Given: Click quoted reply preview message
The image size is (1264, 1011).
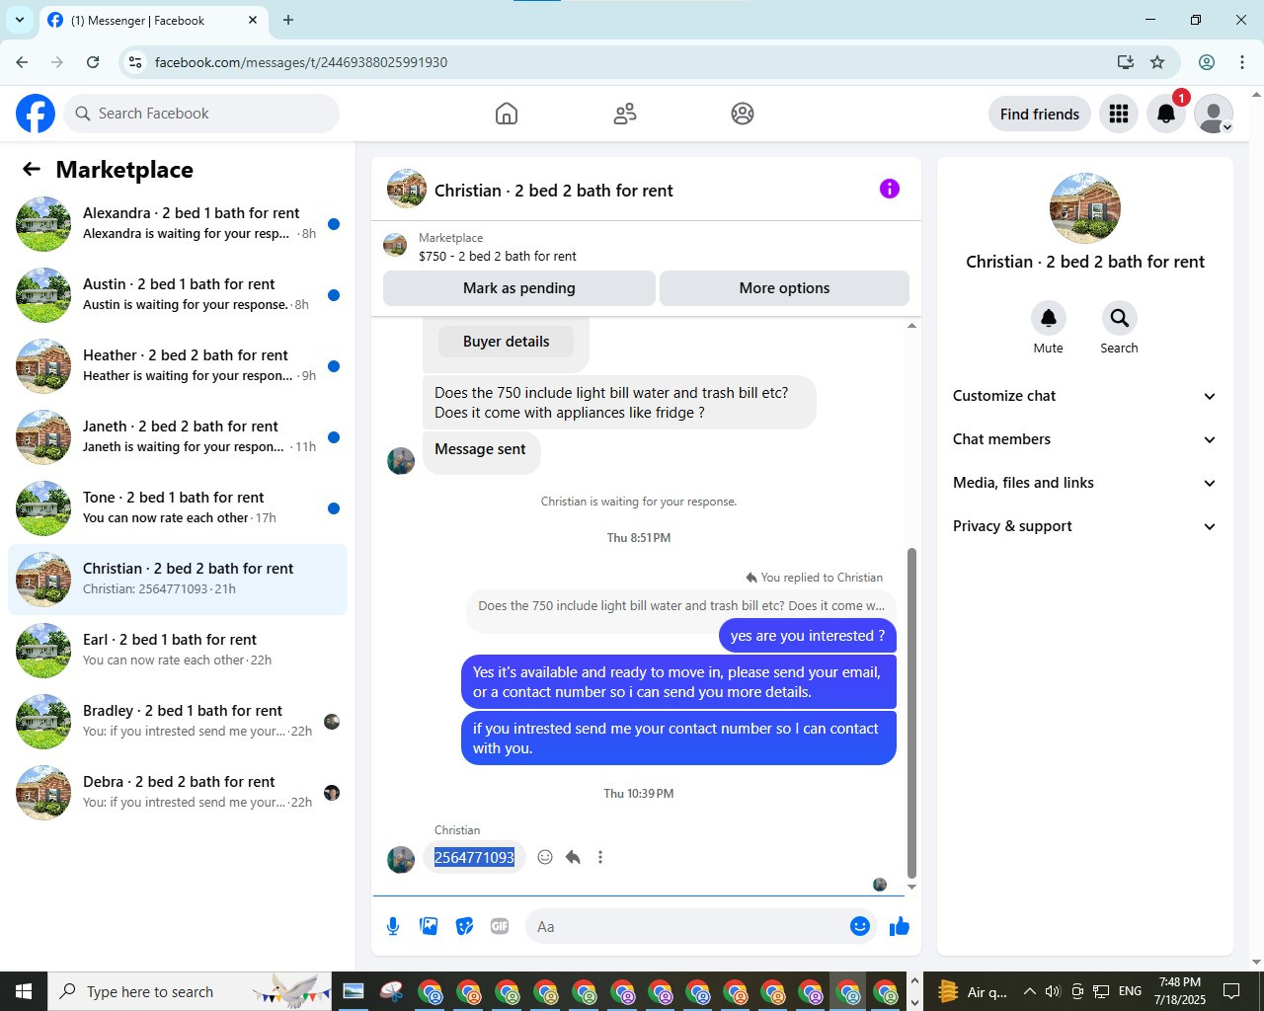Looking at the screenshot, I should click(x=681, y=606).
